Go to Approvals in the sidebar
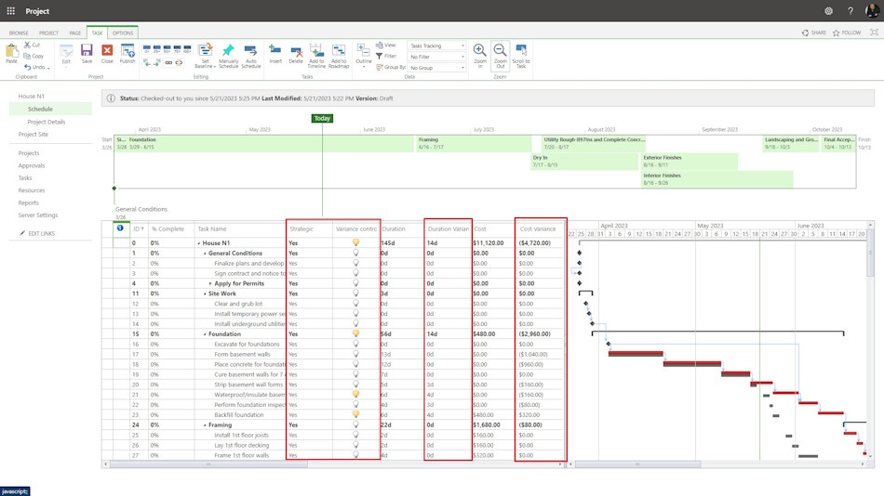This screenshot has width=884, height=496. pos(32,165)
